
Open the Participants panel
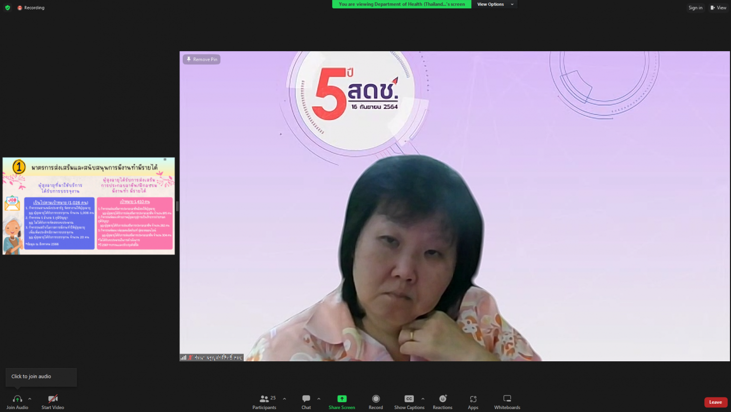[x=265, y=402]
